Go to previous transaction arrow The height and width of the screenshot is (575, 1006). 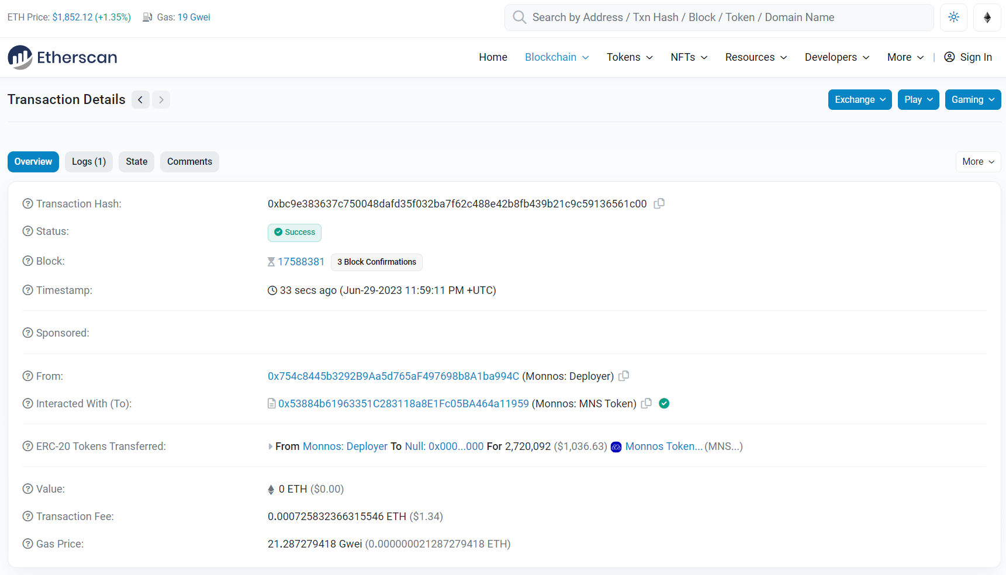point(140,99)
